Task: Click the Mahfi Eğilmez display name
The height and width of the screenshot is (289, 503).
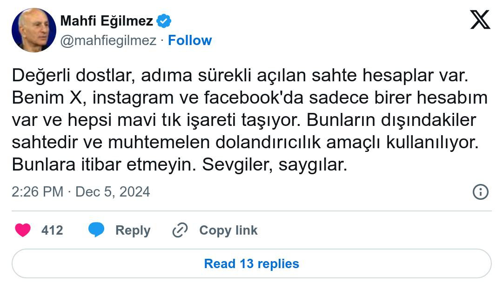Action: click(107, 21)
